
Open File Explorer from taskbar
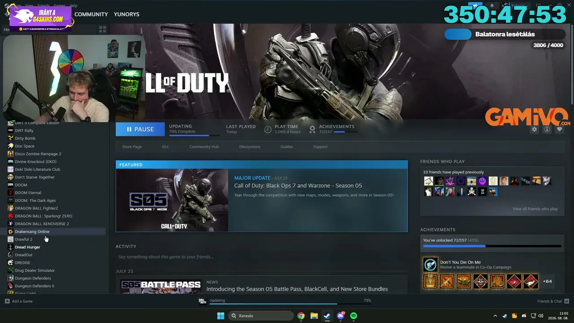[314, 316]
